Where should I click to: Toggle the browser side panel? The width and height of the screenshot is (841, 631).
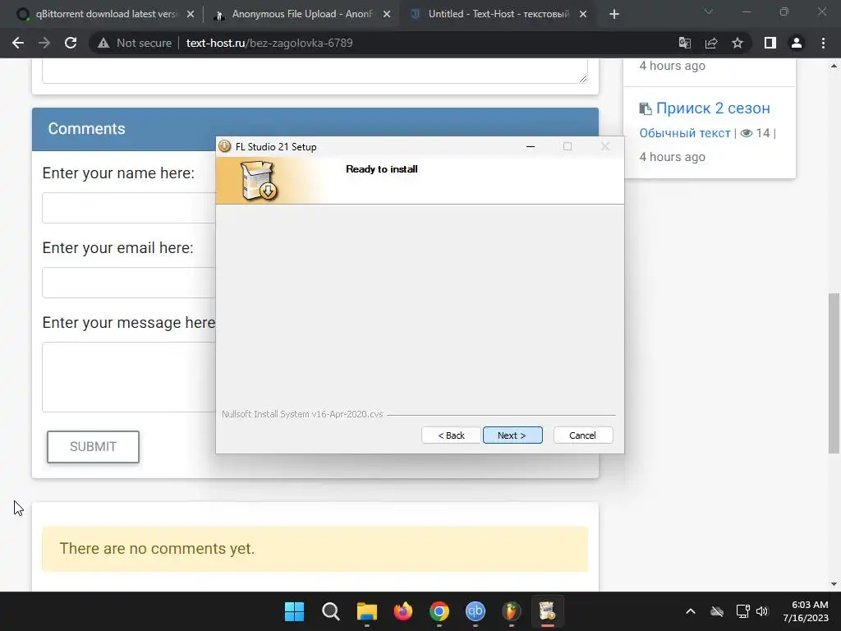click(x=770, y=43)
